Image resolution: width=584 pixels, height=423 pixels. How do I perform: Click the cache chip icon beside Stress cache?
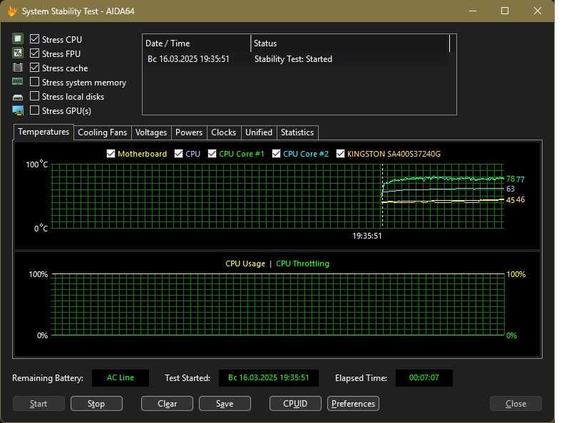pyautogui.click(x=18, y=68)
